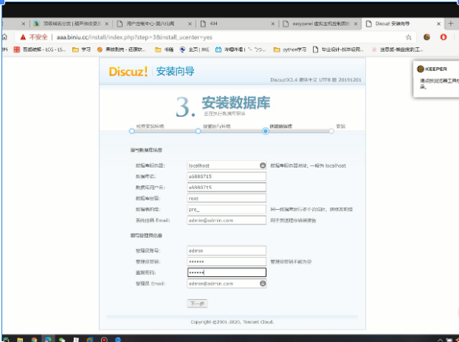
Task: Bookmark this page with the star icon
Action: 408,37
